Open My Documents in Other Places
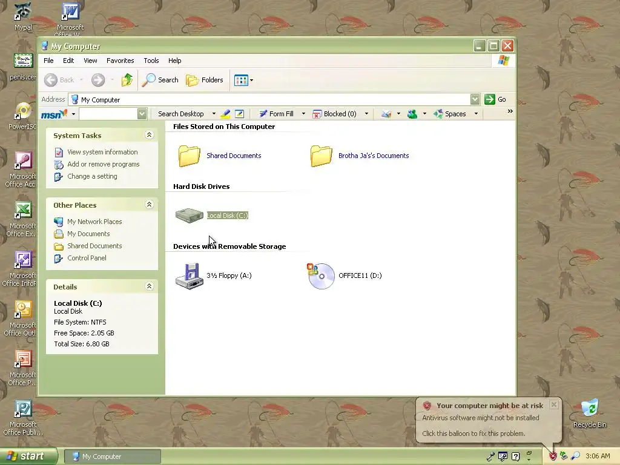 [88, 234]
